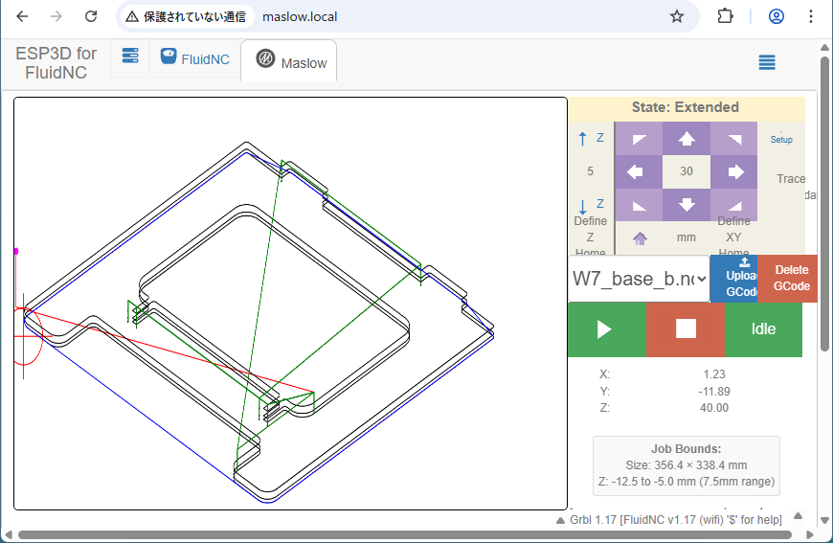
Task: Click the ESP3D for FluidNC title
Action: click(56, 62)
